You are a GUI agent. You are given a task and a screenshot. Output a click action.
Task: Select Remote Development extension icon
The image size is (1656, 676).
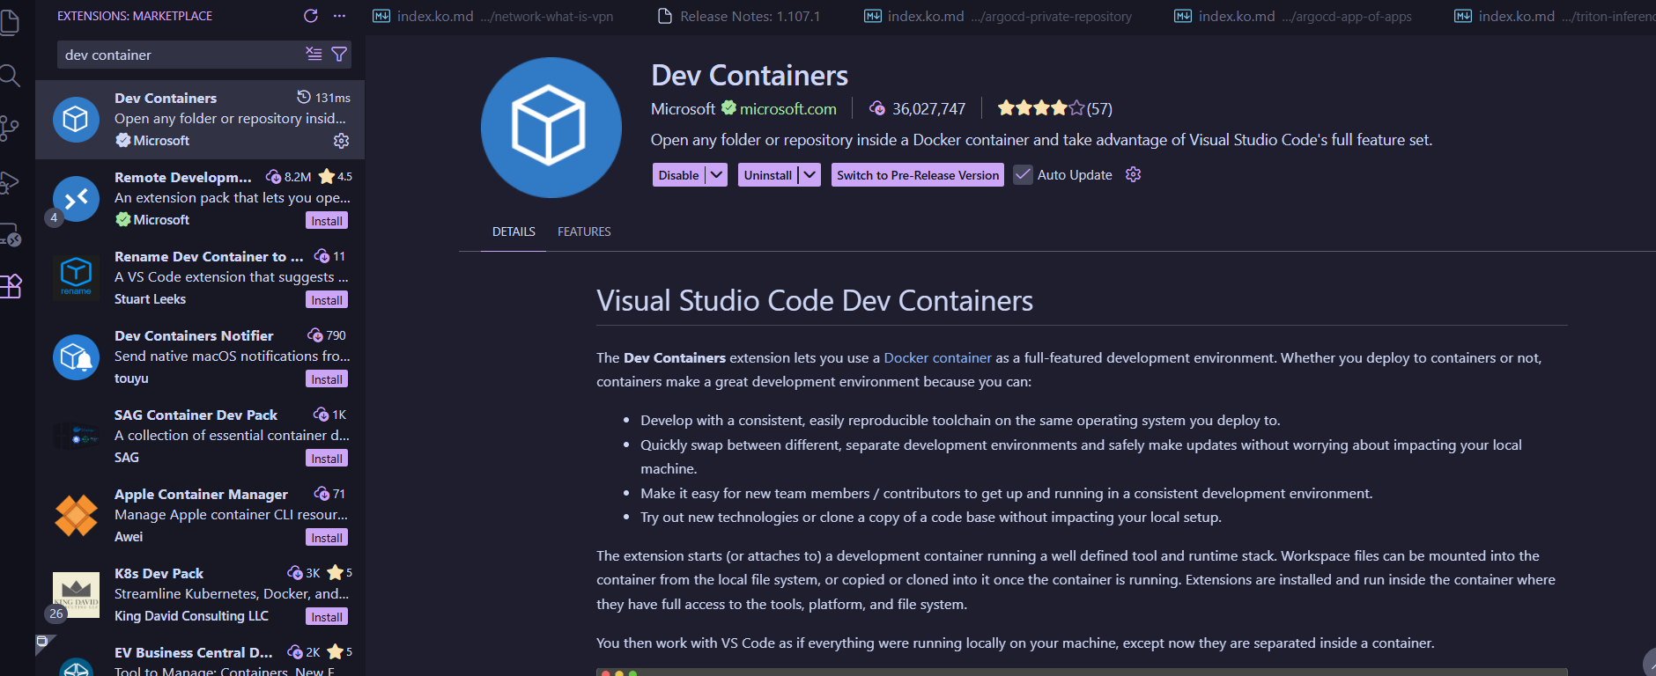point(76,199)
